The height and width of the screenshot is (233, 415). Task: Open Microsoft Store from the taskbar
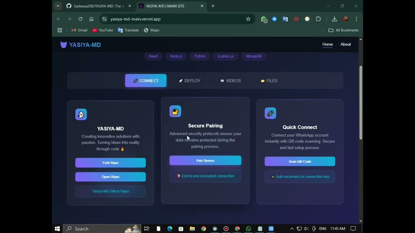(x=181, y=229)
